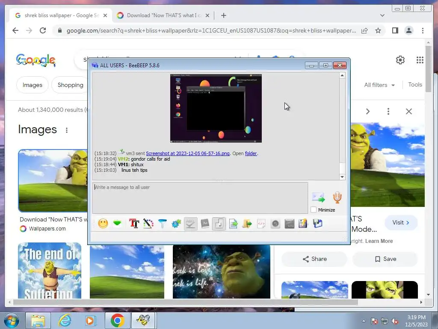Image resolution: width=438 pixels, height=329 pixels.
Task: Open the Google apps grid
Action: coord(420,60)
